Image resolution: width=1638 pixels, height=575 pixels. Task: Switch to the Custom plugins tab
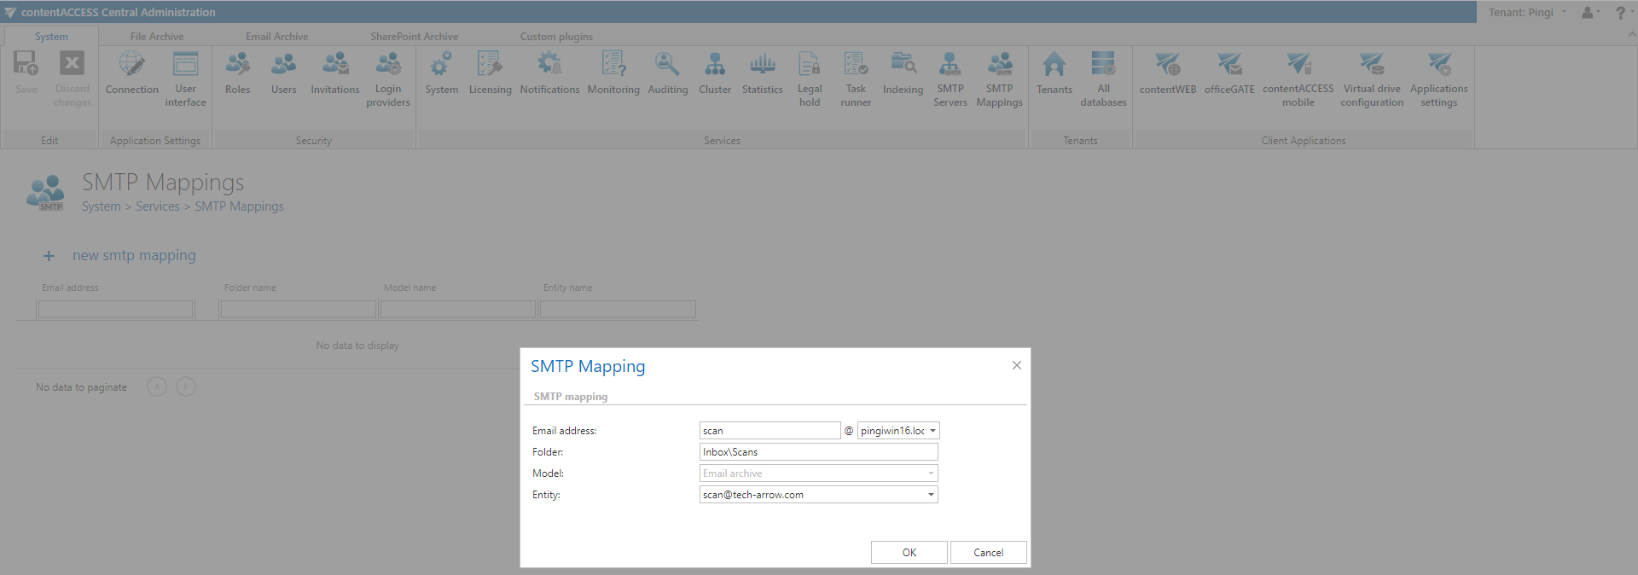(556, 37)
